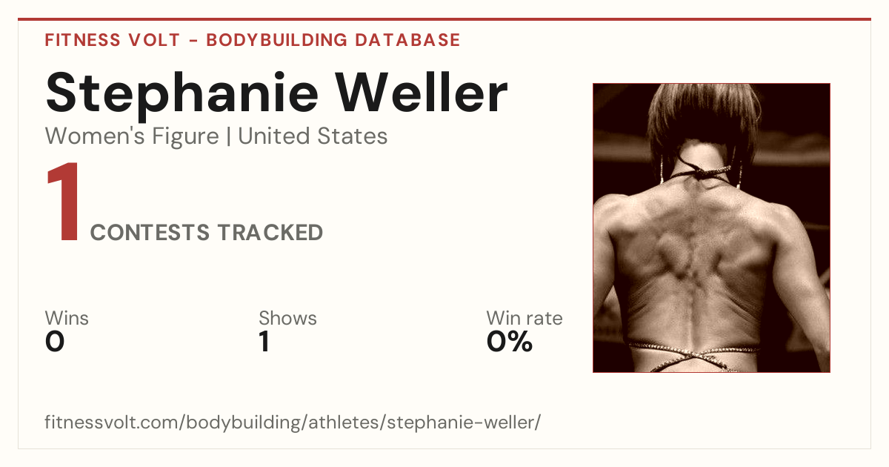Select the Women's Figure division text
Viewport: 889px width, 467px height.
point(132,136)
